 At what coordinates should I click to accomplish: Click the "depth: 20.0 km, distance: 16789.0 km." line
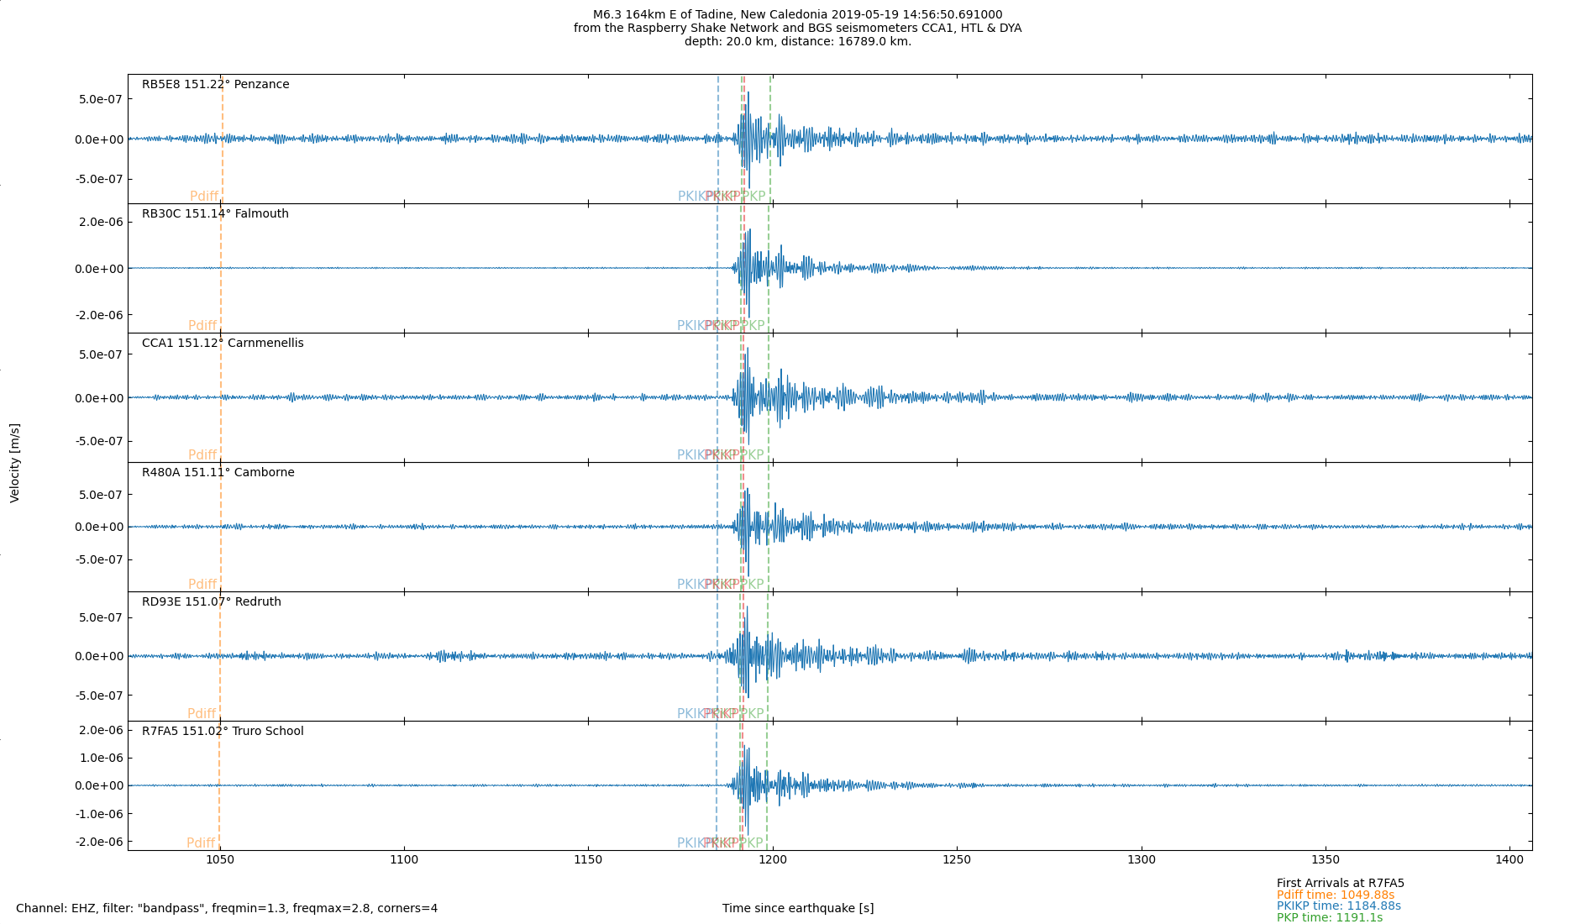click(x=797, y=41)
